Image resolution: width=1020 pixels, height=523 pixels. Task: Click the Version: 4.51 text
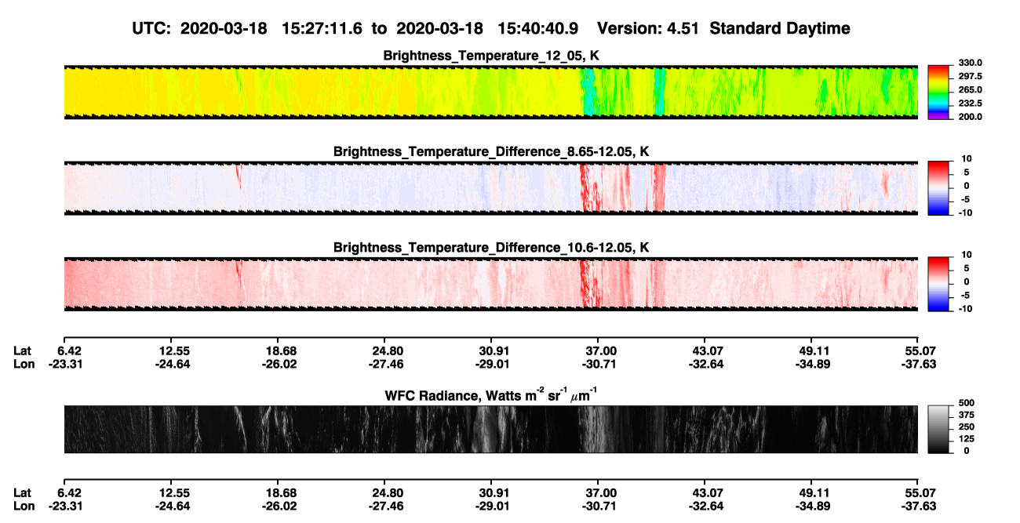pyautogui.click(x=648, y=28)
